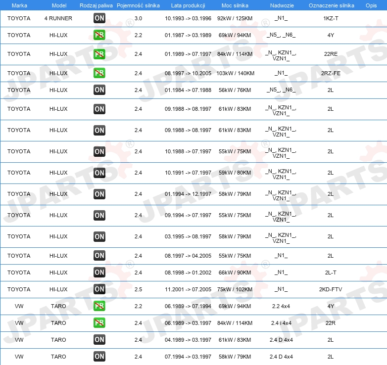387x365 pixels.
Task: Click the ON diesel icon in 4 RUNNER row
Action: pos(99,18)
